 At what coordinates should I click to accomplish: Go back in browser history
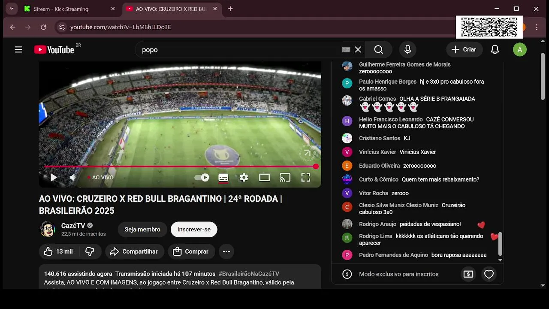click(12, 27)
